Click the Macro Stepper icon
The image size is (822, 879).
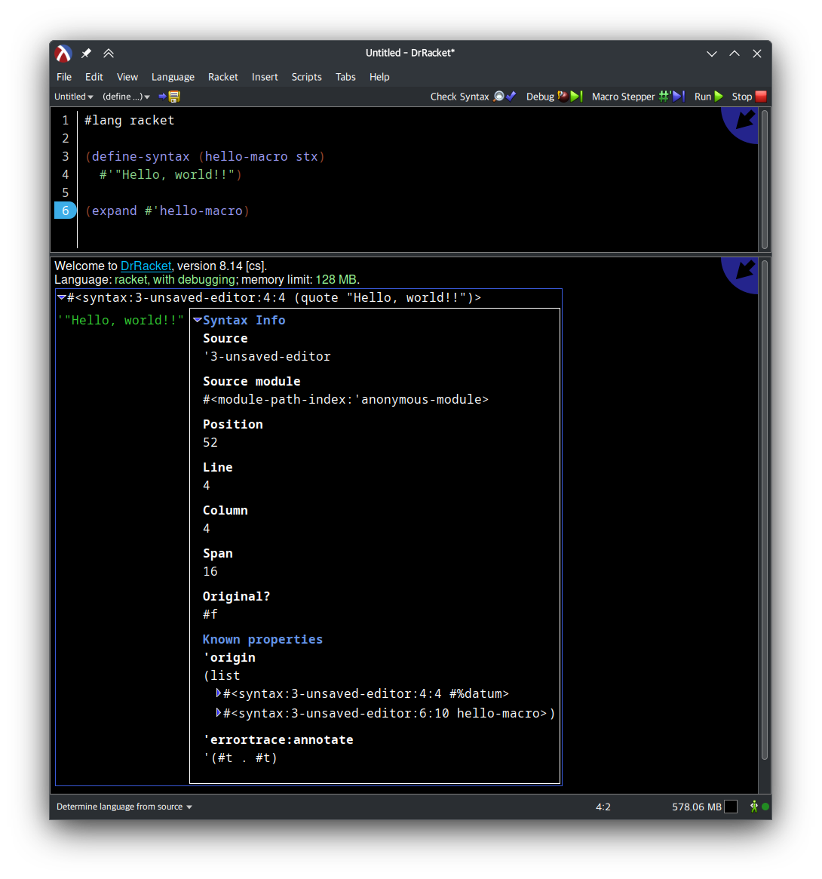click(x=671, y=97)
